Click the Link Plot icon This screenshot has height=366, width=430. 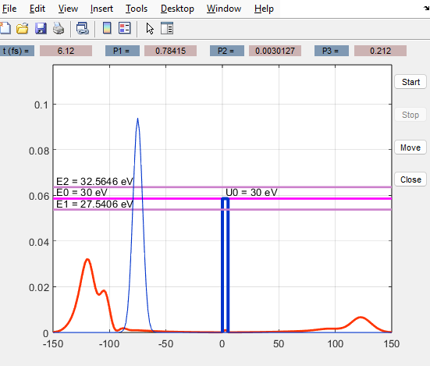(x=83, y=28)
